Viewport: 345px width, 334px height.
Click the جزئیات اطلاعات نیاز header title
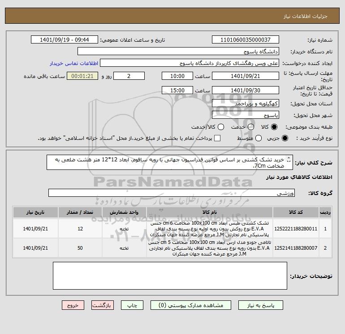[306, 16]
